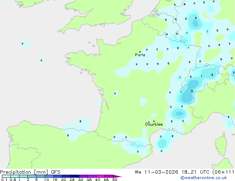Click the legend value '25'
This screenshot has width=235, height=181.
(72, 180)
